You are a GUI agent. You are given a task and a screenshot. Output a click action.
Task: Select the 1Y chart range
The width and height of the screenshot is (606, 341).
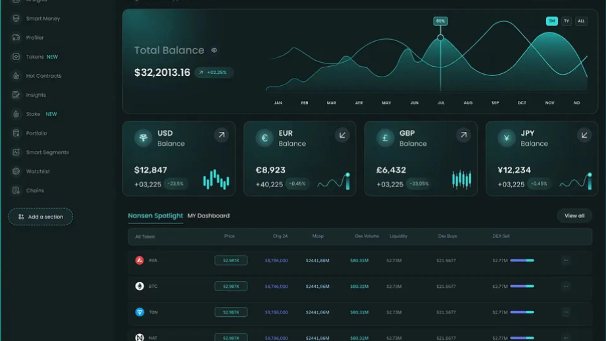(567, 21)
